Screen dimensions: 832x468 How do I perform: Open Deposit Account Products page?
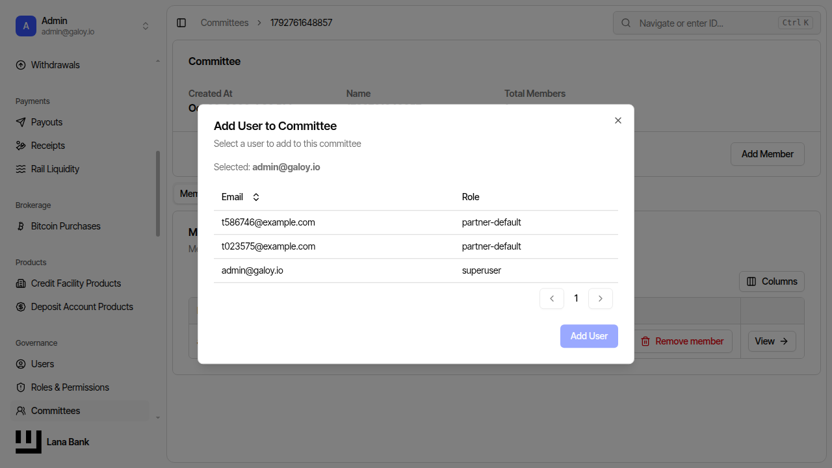[81, 307]
